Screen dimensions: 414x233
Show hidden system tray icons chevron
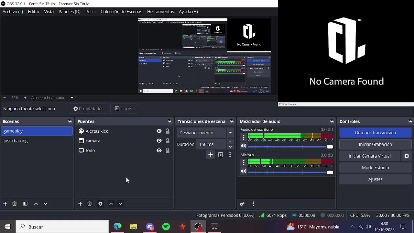pyautogui.click(x=353, y=227)
